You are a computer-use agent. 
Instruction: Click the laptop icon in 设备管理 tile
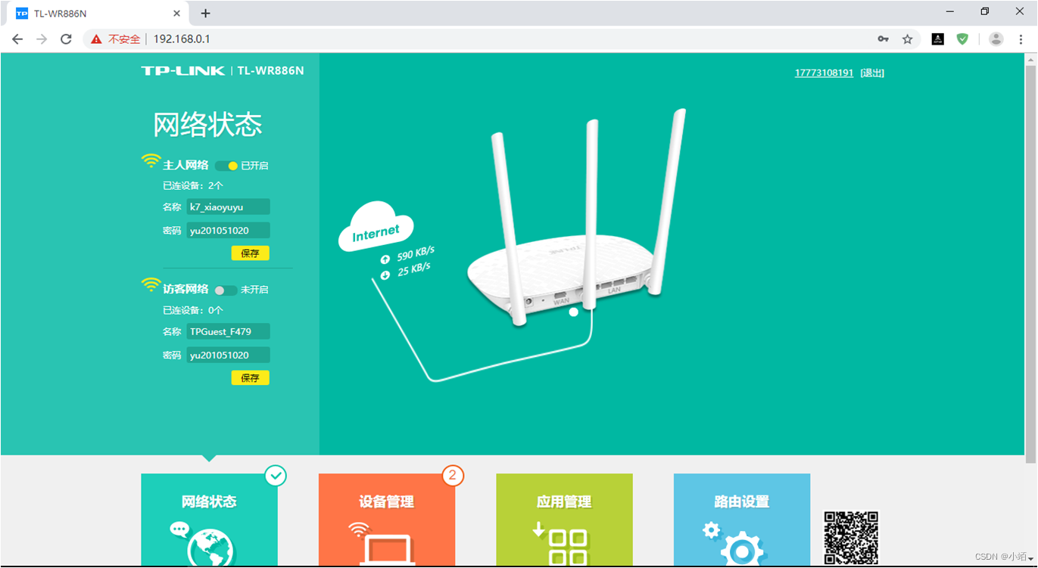pos(387,551)
